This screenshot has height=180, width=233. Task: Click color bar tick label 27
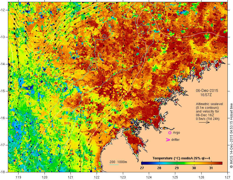142,168
